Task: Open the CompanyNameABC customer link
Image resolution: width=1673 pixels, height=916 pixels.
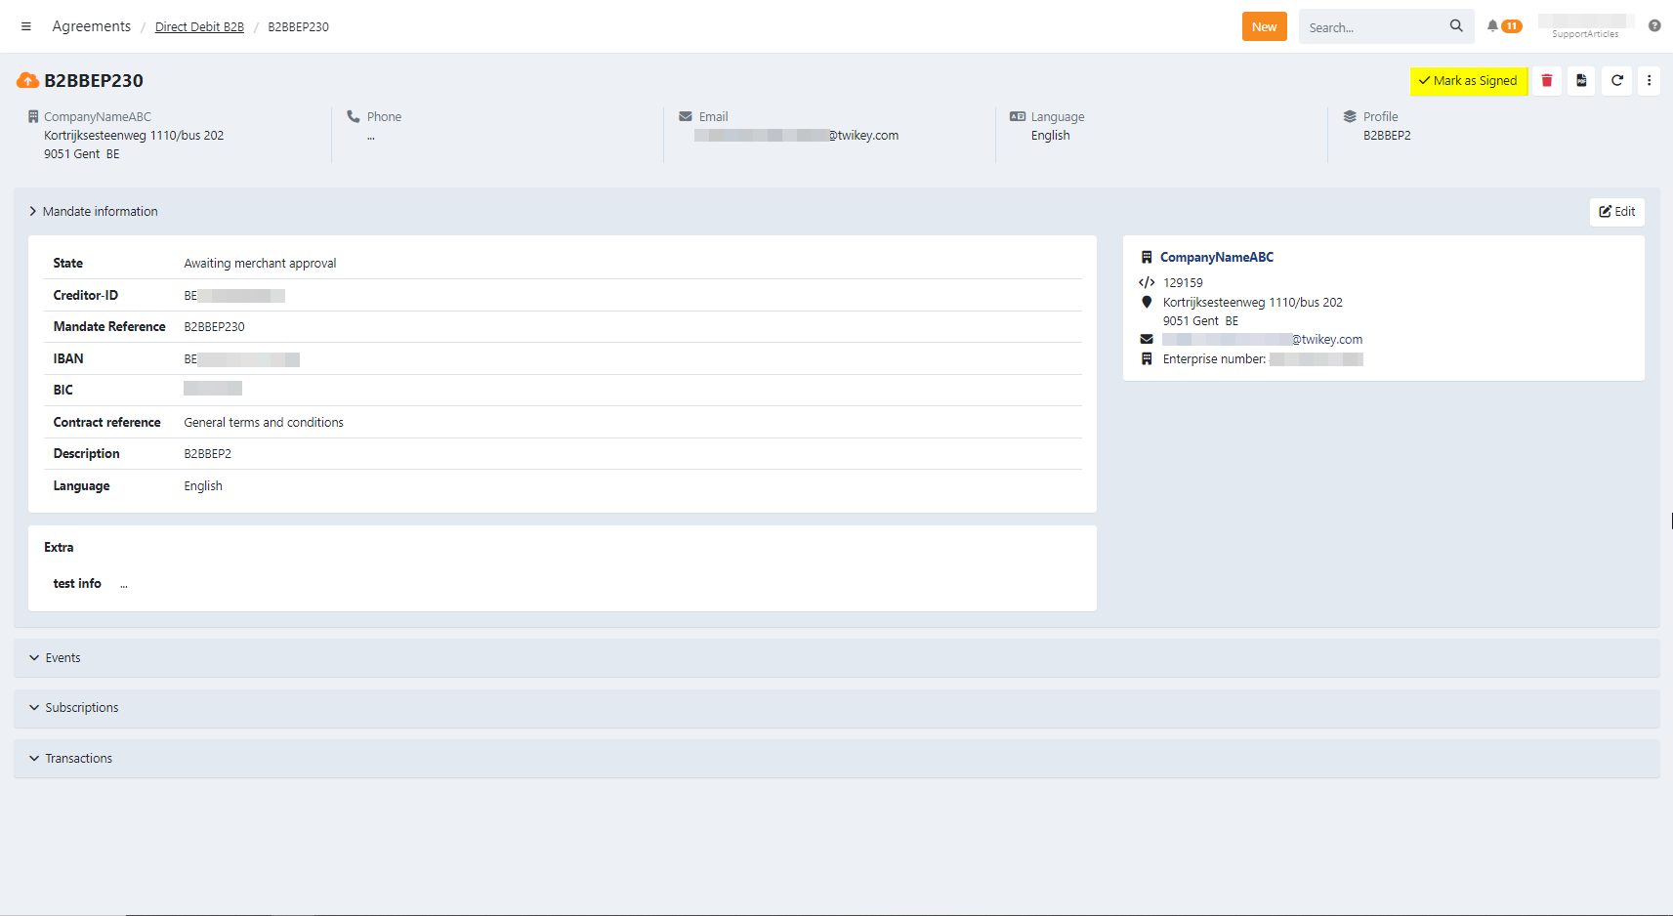Action: coord(1216,258)
